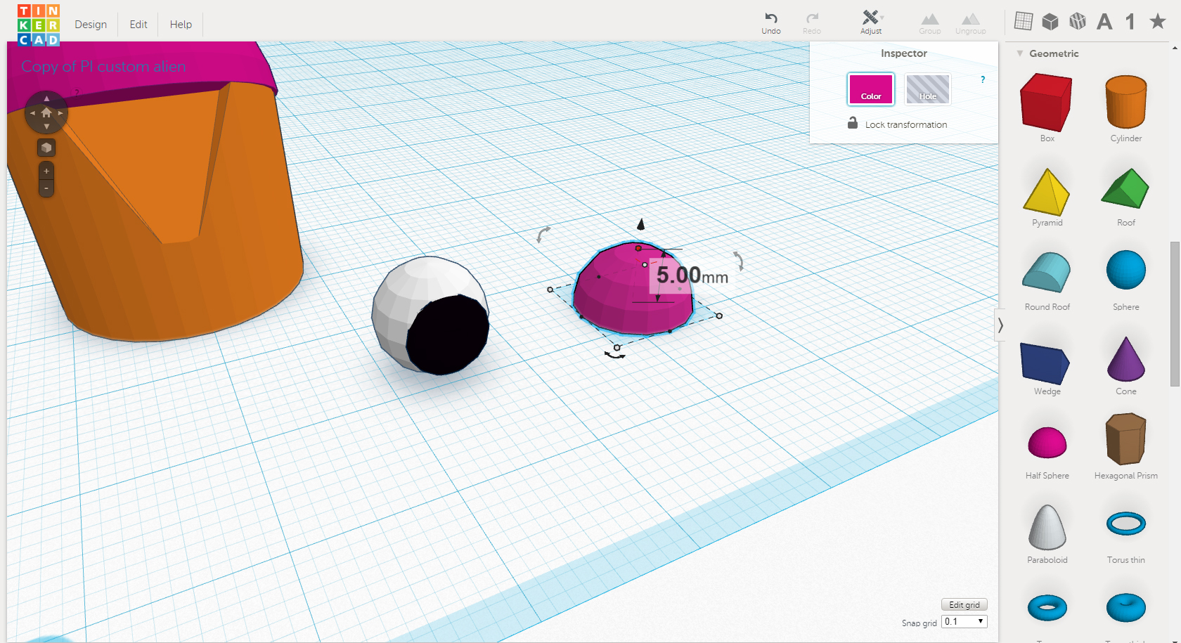1181x643 pixels.
Task: Turn the selected shape into a Hole
Action: (x=928, y=89)
